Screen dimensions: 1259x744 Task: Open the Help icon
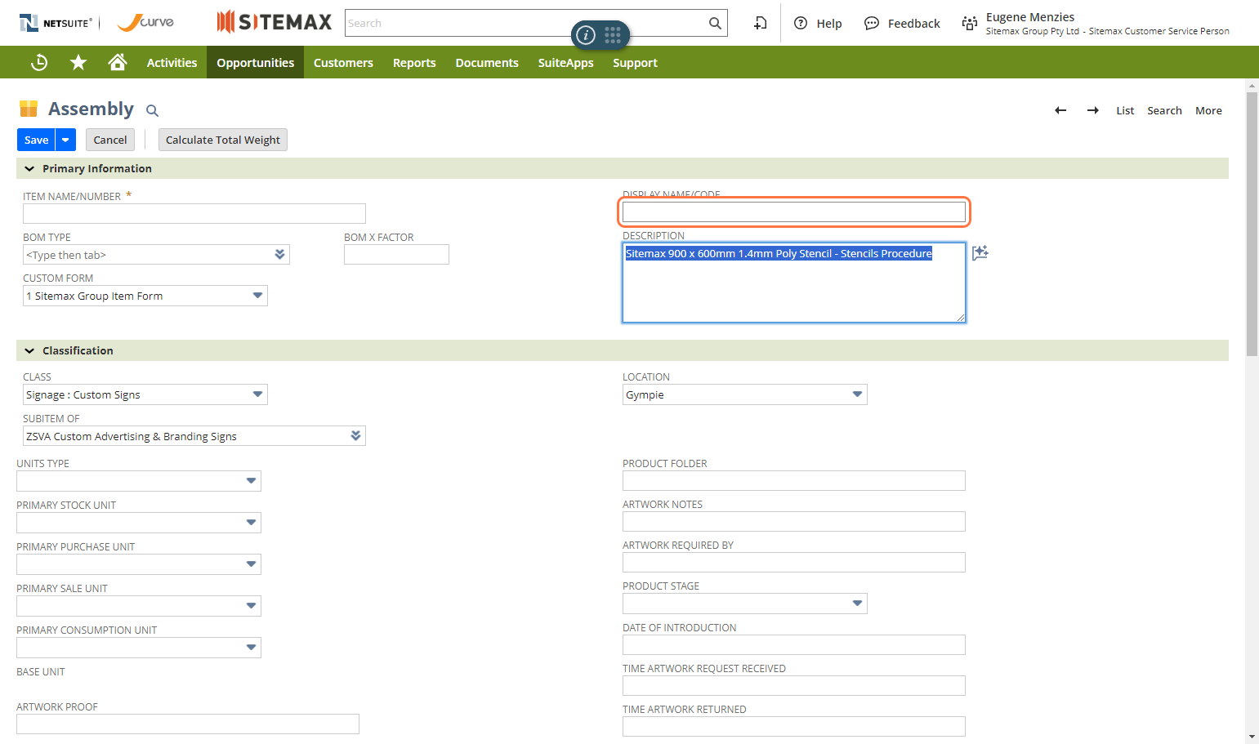[x=801, y=23]
